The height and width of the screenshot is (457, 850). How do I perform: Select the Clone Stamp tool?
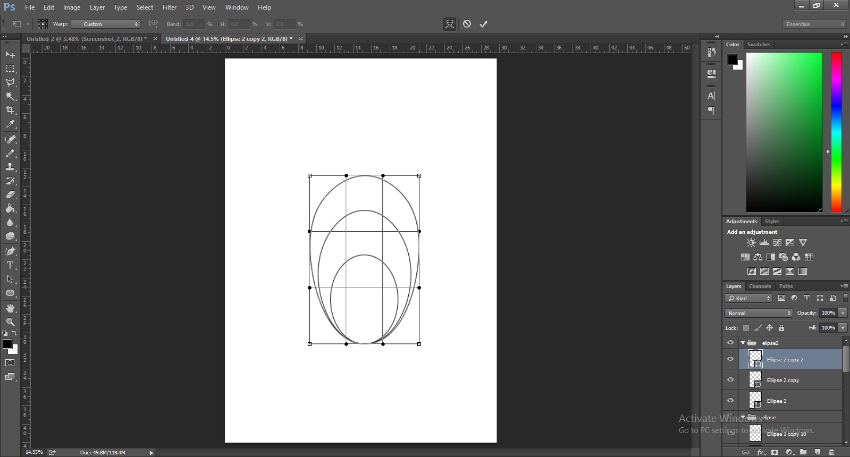[x=10, y=167]
